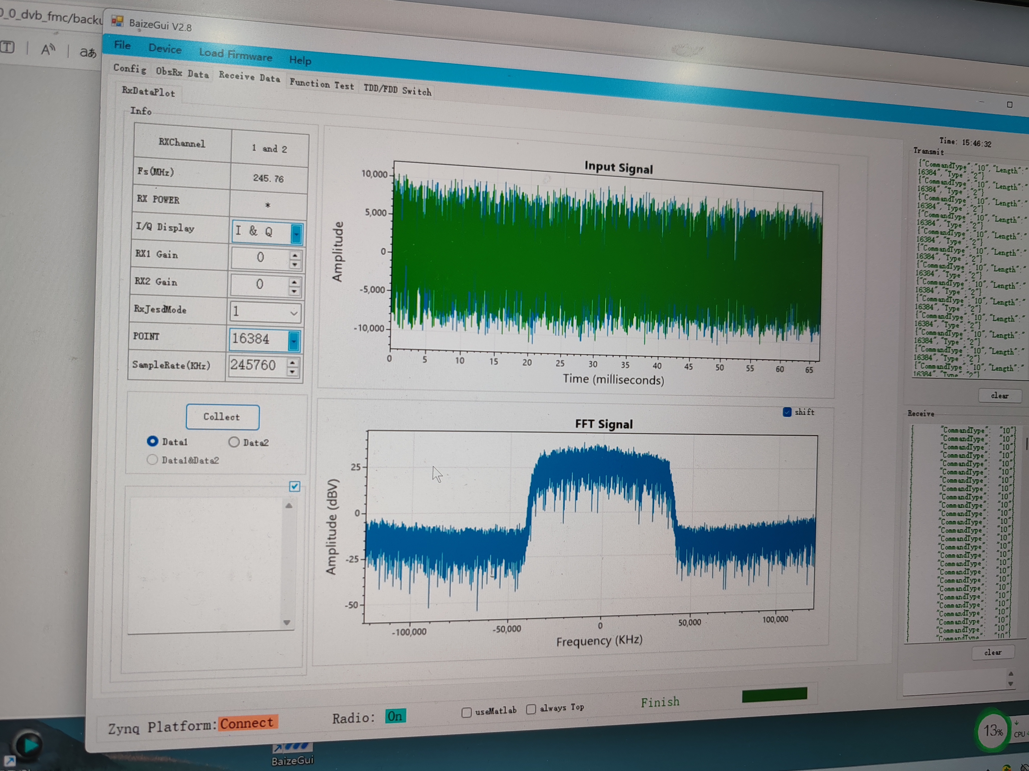Click the RX1 Gain value field
Image resolution: width=1029 pixels, height=771 pixels.
260,258
